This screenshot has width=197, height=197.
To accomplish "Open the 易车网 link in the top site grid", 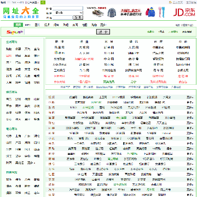I will coord(158,70).
